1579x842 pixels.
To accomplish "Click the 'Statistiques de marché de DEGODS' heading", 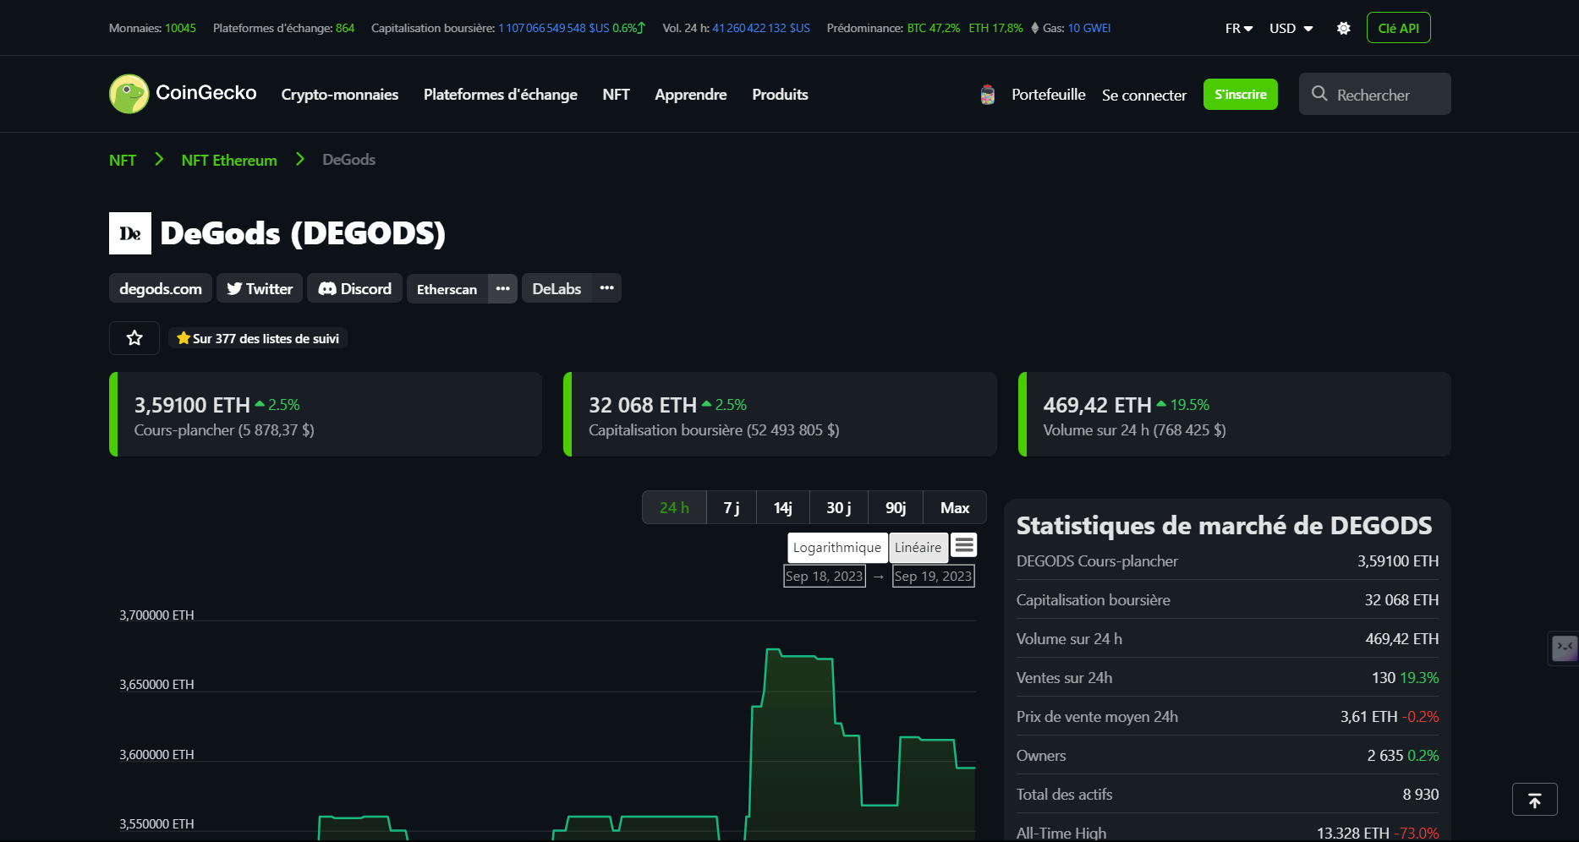I will tap(1224, 525).
